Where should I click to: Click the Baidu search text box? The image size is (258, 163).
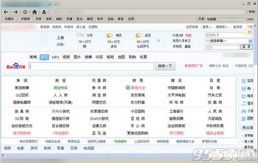91,66
